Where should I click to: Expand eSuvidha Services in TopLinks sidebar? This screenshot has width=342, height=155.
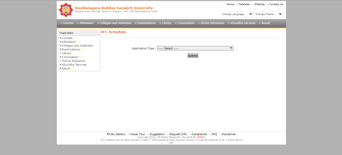coord(74,64)
